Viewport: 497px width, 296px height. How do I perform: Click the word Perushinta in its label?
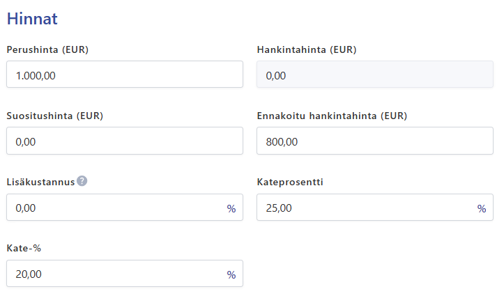click(32, 49)
